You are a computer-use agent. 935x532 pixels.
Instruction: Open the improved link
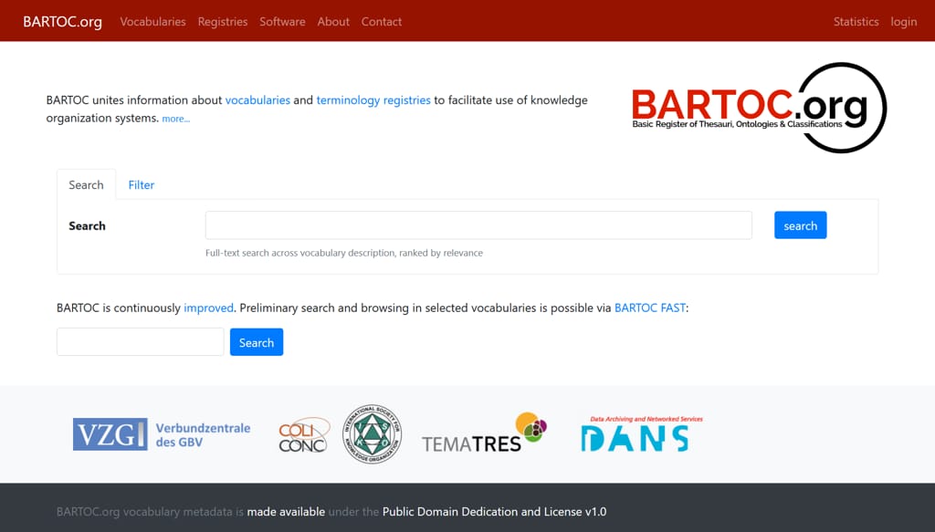tap(209, 308)
